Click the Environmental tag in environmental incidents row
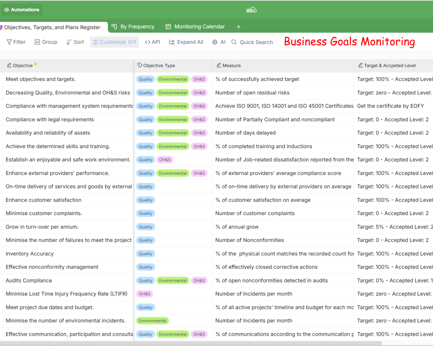The image size is (433, 346). (152, 321)
